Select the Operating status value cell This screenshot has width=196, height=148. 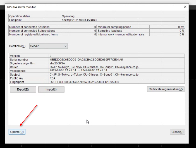click(123, 16)
